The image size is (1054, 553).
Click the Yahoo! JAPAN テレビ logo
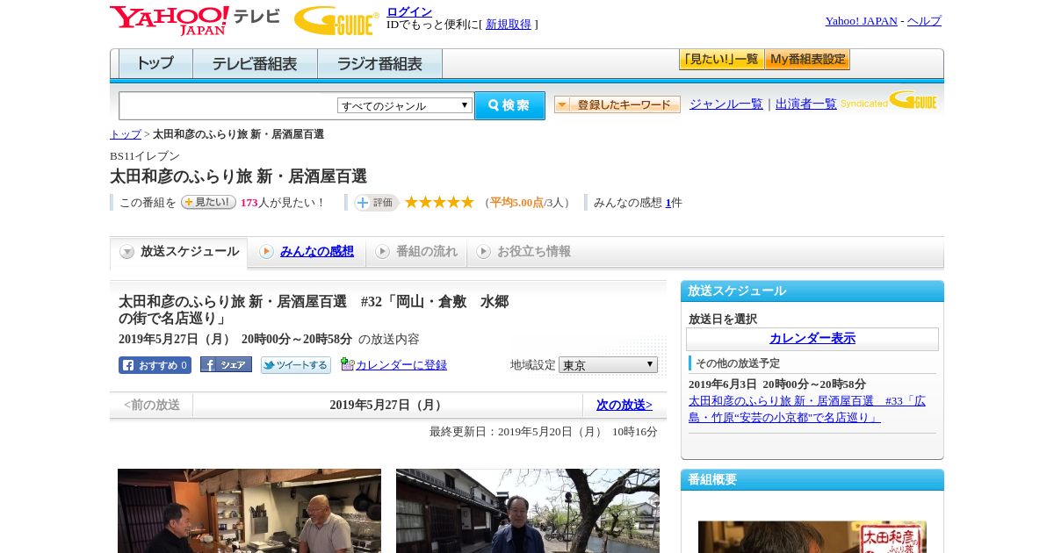[x=195, y=20]
